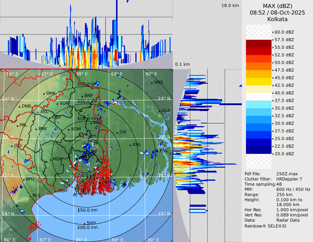
Task: Click the MNS station marker on the map
Action: pos(152,83)
